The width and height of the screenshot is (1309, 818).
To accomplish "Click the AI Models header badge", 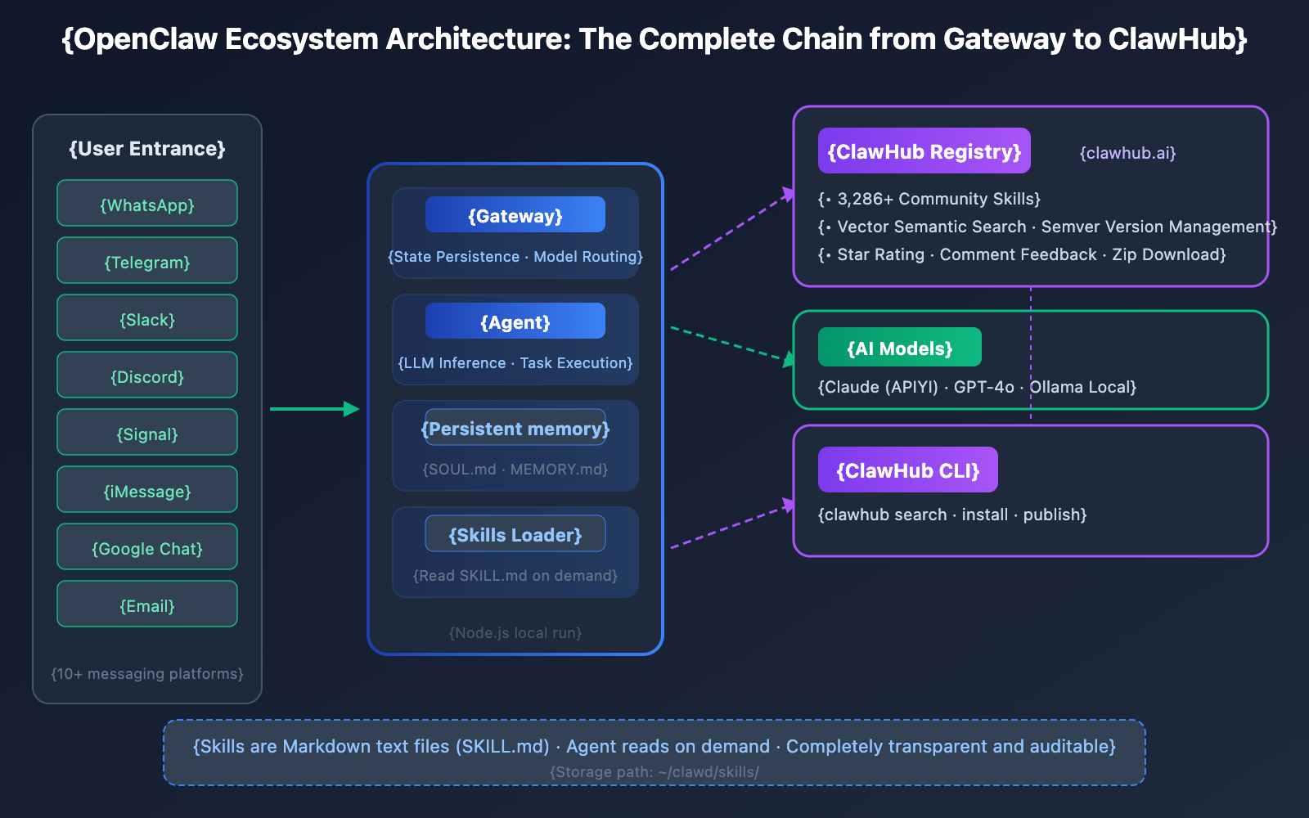I will 899,347.
